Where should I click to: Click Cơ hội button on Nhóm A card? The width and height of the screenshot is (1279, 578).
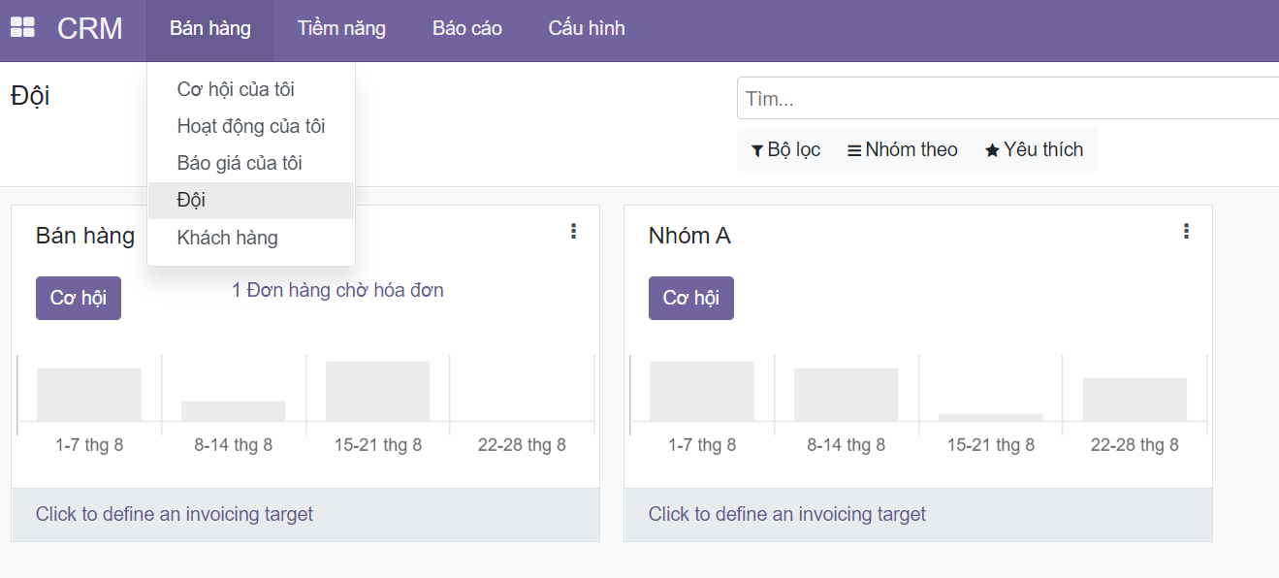pyautogui.click(x=691, y=298)
